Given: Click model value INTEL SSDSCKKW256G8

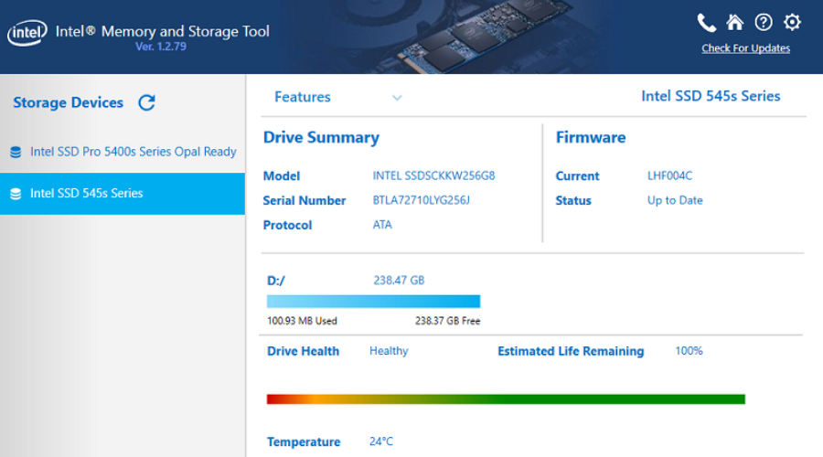Looking at the screenshot, I should 433,175.
